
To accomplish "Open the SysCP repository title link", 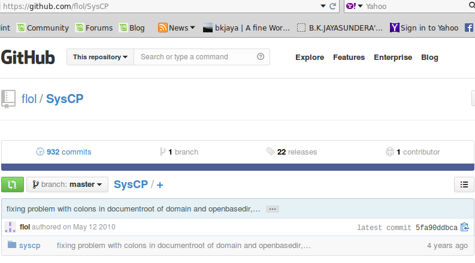I will [x=65, y=99].
